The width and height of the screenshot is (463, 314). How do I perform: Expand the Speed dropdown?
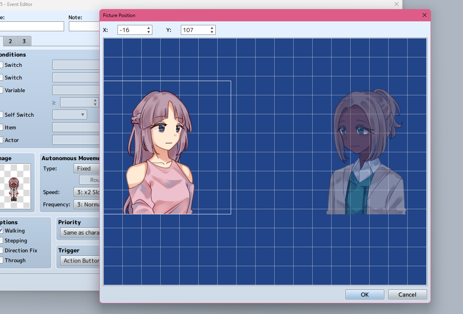pos(86,192)
